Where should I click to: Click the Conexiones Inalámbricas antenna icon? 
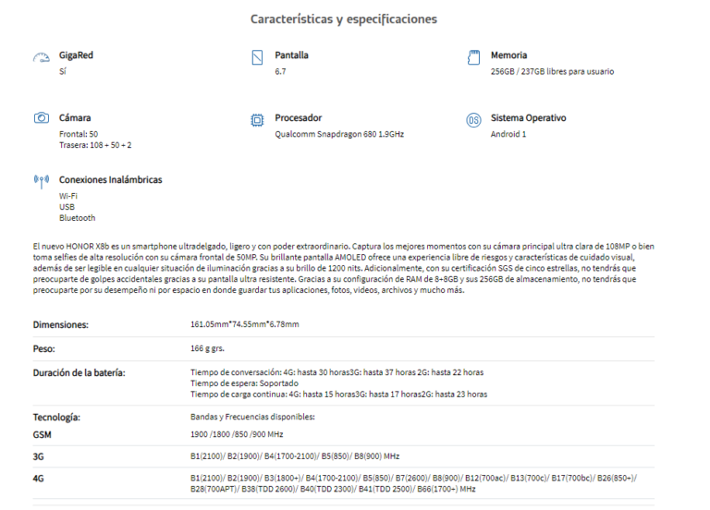pos(42,181)
